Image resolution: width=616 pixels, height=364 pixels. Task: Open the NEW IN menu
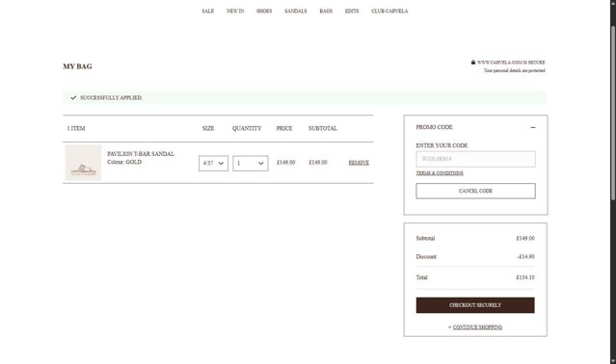point(235,11)
